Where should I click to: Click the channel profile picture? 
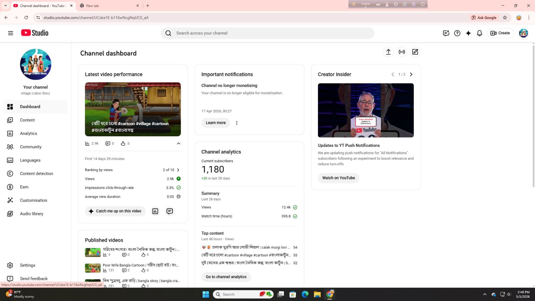click(x=35, y=64)
